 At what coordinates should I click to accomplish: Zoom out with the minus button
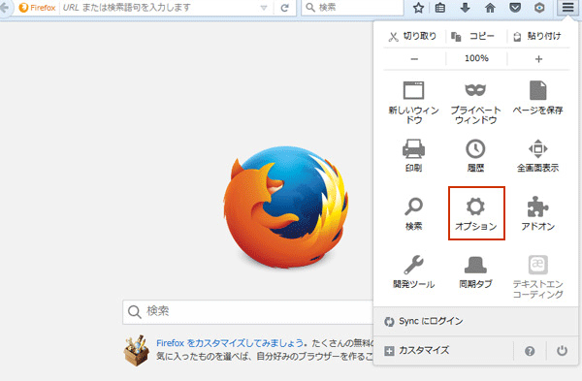pos(414,58)
